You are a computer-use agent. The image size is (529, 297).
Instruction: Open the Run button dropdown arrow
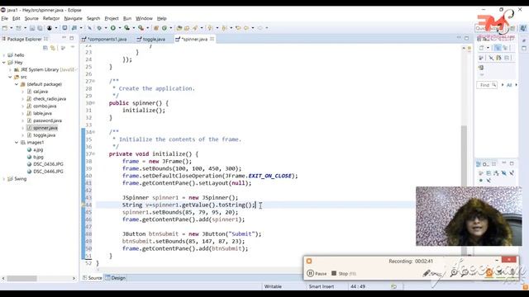pos(119,28)
